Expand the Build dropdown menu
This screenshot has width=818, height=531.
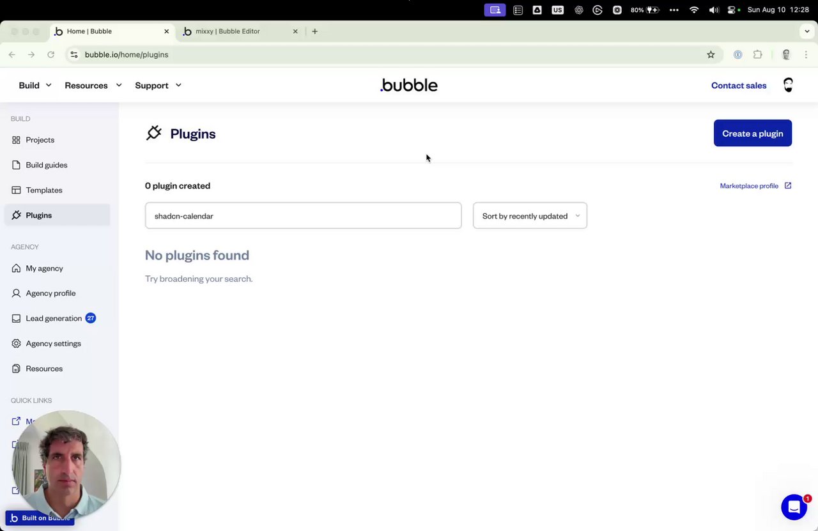coord(35,86)
